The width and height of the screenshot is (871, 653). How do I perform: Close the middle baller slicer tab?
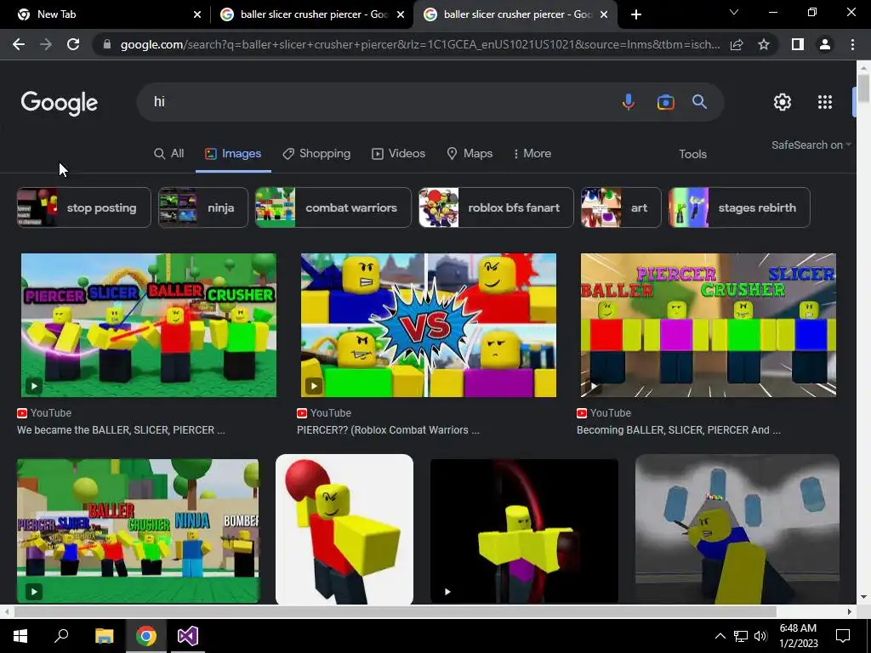(401, 14)
